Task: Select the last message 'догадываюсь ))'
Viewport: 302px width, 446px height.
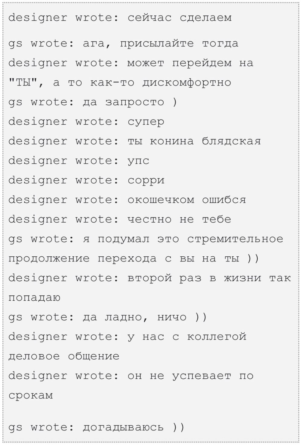Action: pyautogui.click(x=133, y=428)
